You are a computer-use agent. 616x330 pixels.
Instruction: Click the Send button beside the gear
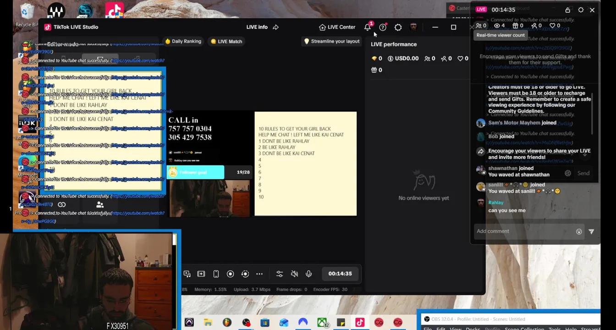click(583, 173)
